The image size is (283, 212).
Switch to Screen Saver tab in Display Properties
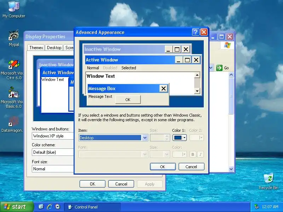pos(69,48)
